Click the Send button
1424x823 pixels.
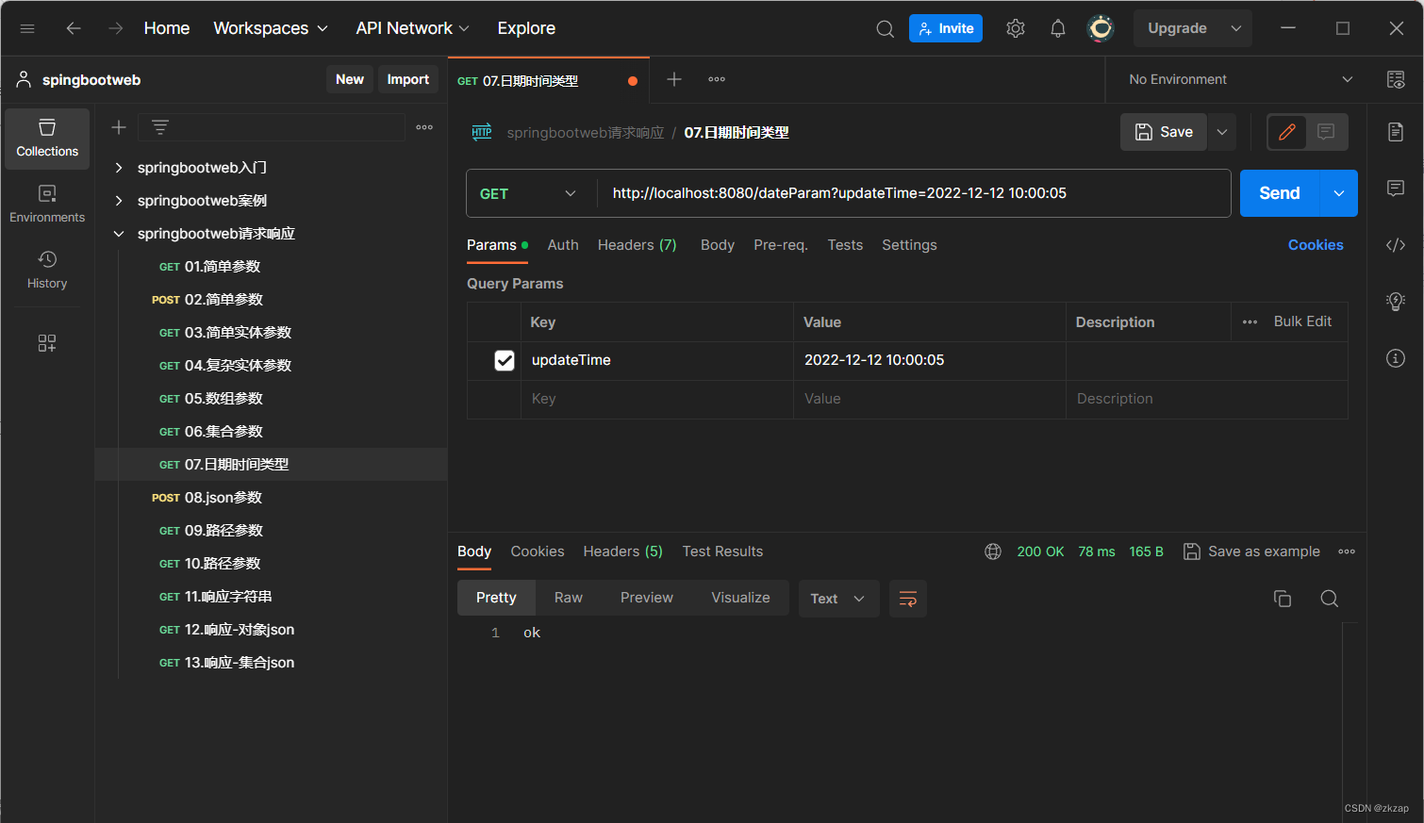click(1280, 193)
